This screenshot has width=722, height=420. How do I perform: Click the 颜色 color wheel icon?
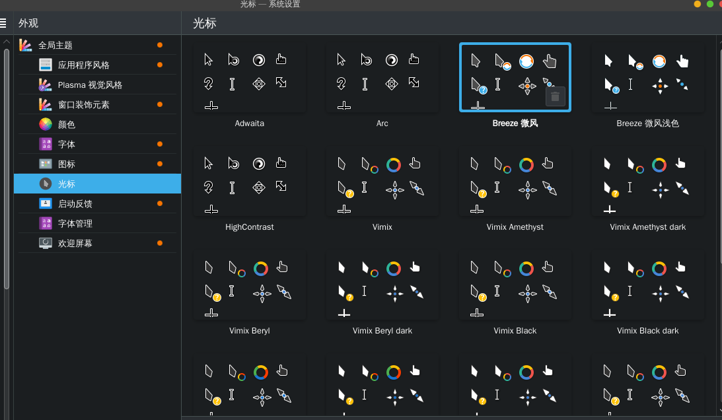pyautogui.click(x=45, y=124)
